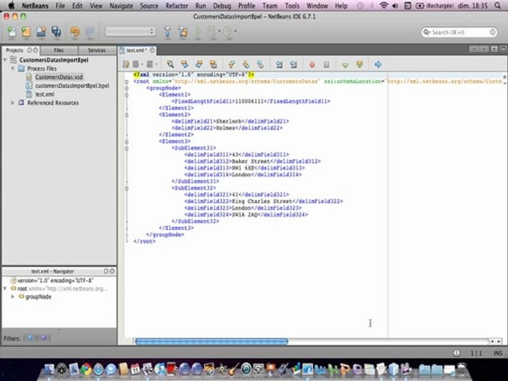Click the Open Project toolbar icon
Image resolution: width=508 pixels, height=381 pixels.
click(x=41, y=32)
